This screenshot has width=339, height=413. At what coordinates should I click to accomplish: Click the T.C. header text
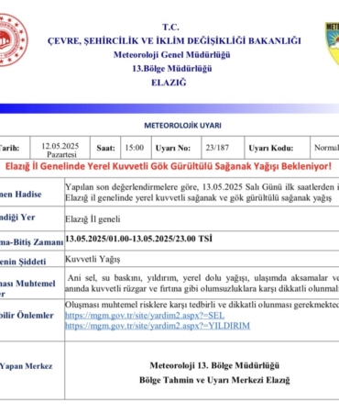coord(170,28)
